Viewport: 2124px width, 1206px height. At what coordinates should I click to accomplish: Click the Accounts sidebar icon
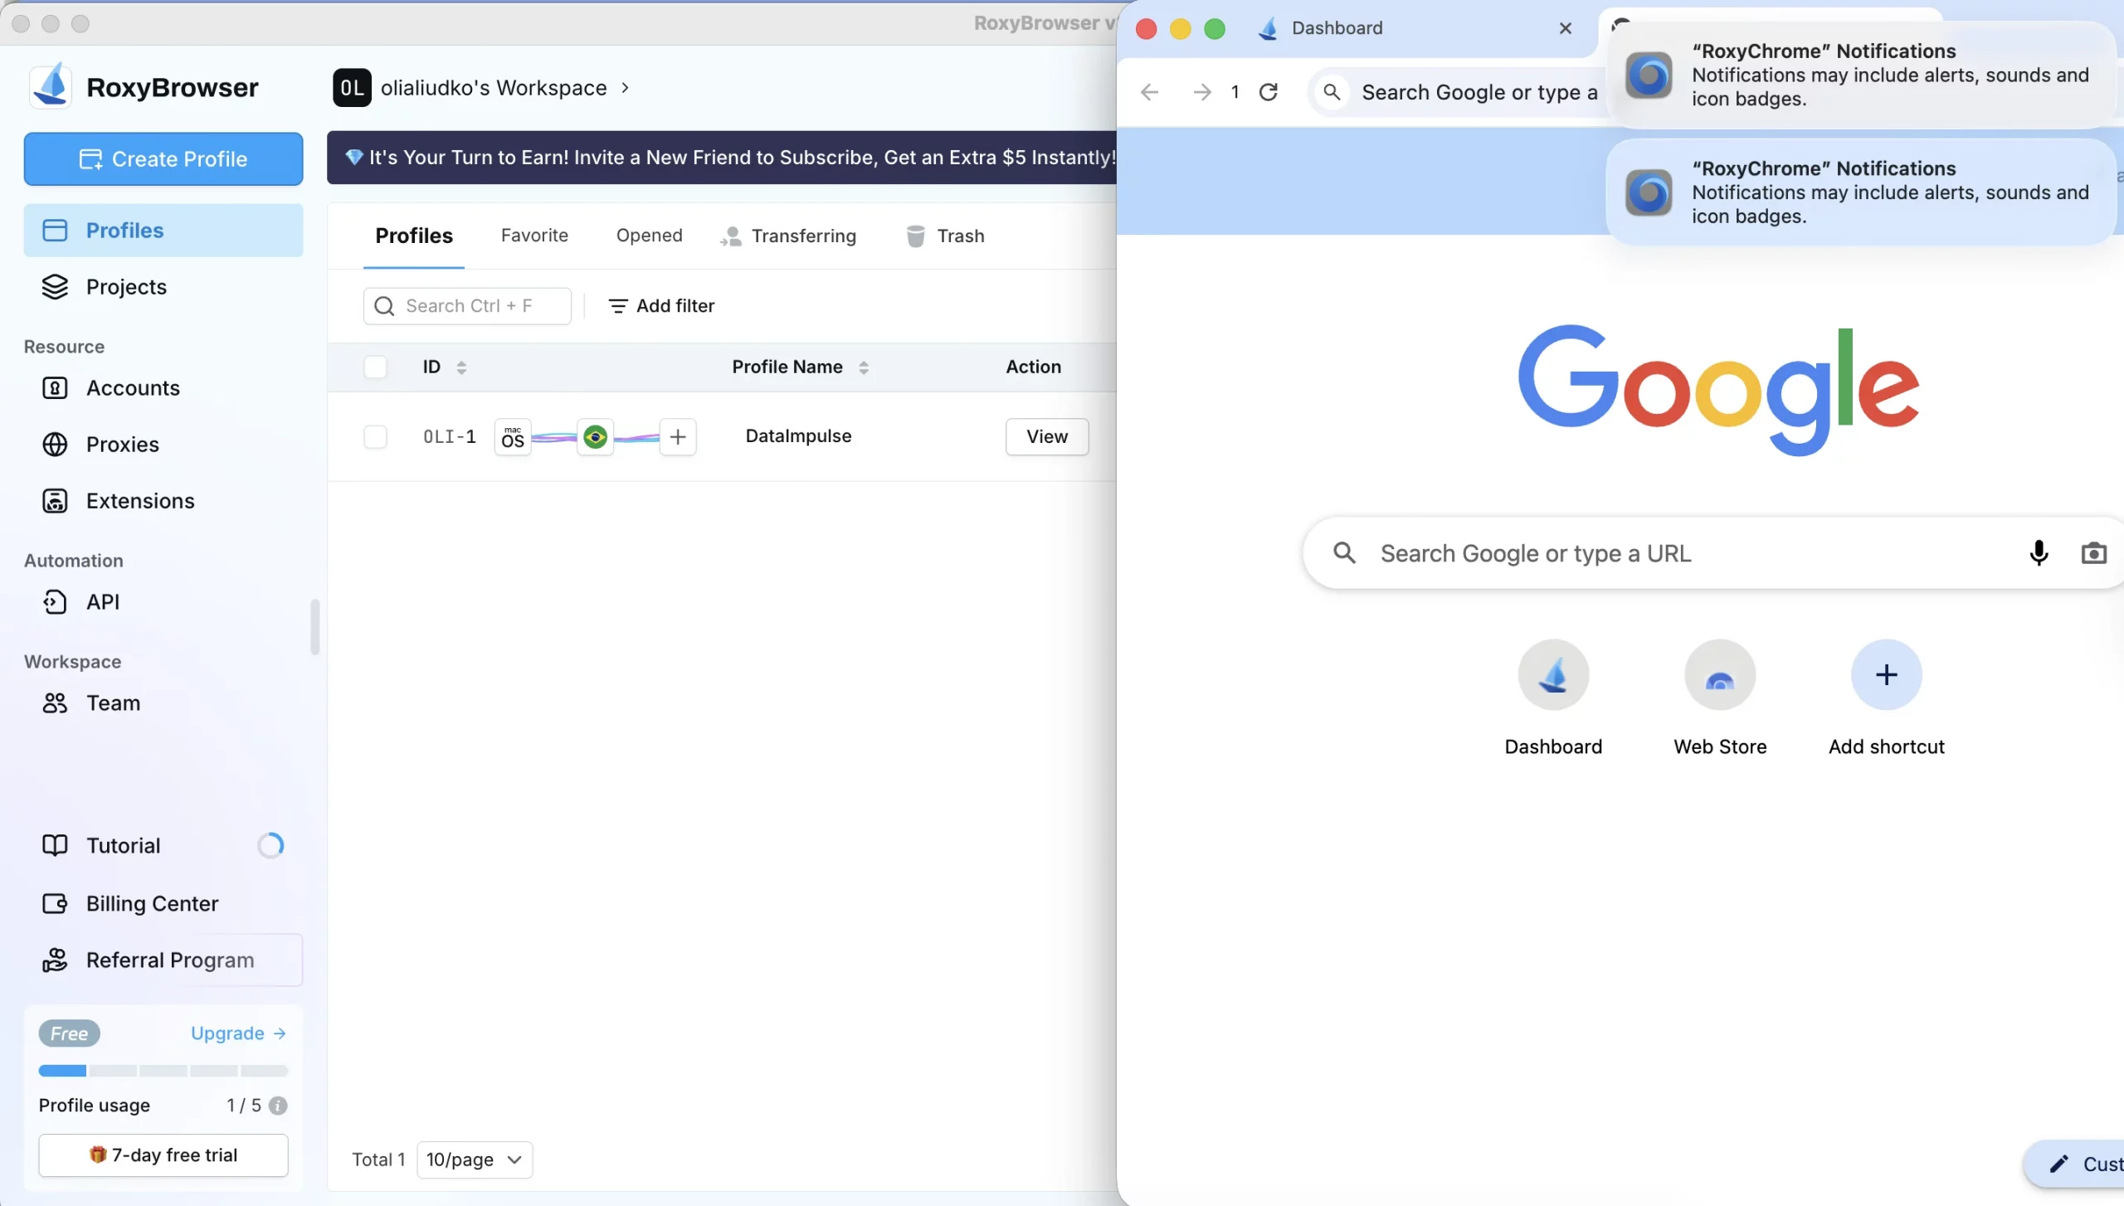(x=54, y=388)
